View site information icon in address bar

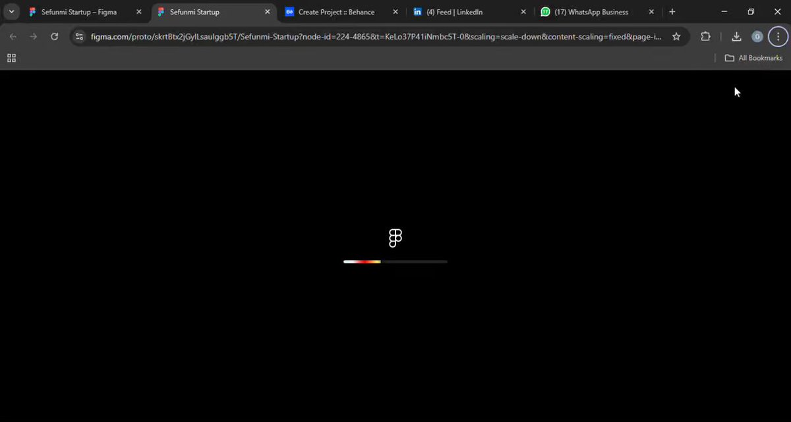click(80, 37)
